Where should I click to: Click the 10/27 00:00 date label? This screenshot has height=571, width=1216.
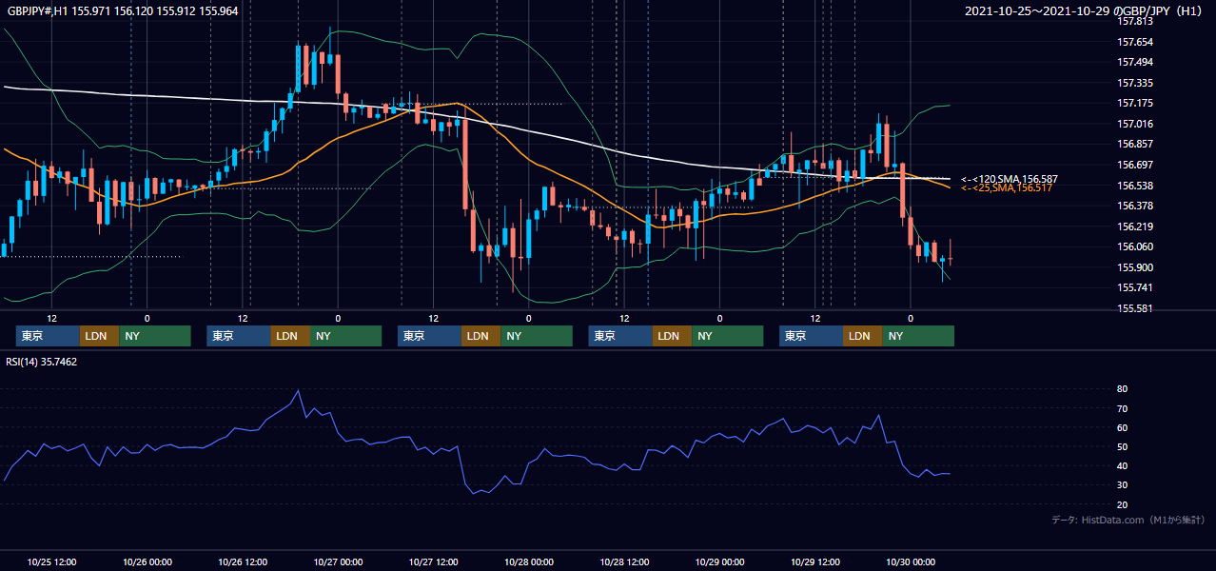click(x=338, y=561)
